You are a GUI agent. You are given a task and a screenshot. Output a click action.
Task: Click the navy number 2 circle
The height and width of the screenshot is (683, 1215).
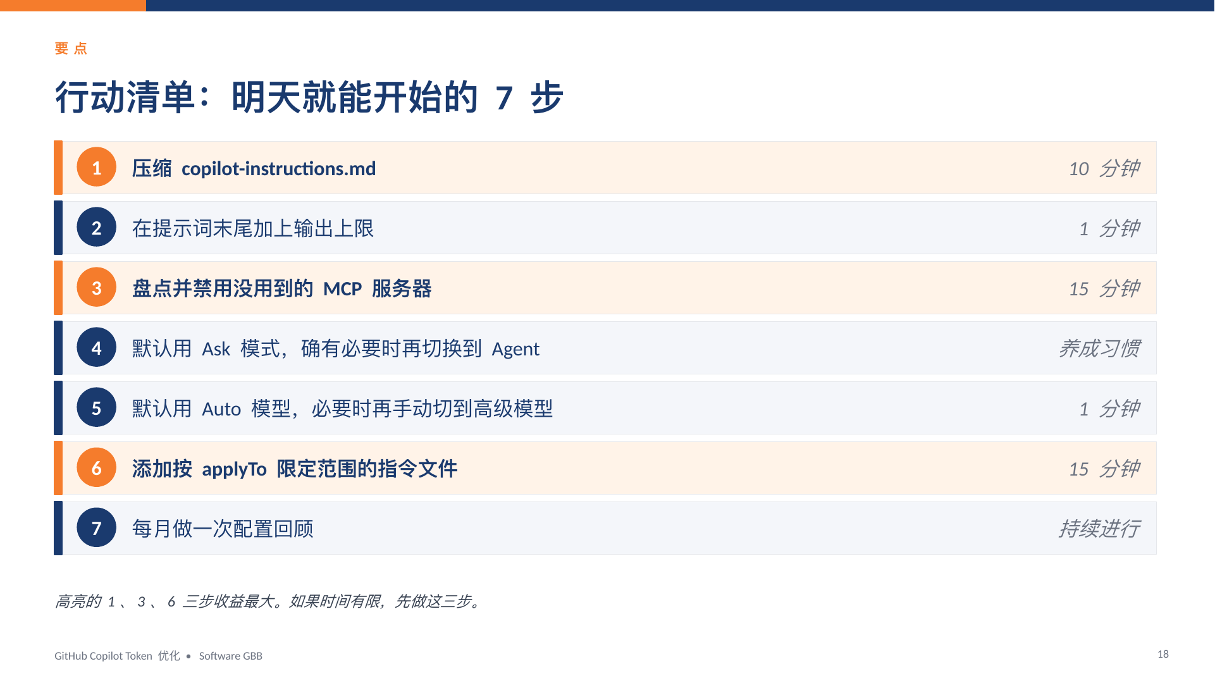(x=96, y=228)
